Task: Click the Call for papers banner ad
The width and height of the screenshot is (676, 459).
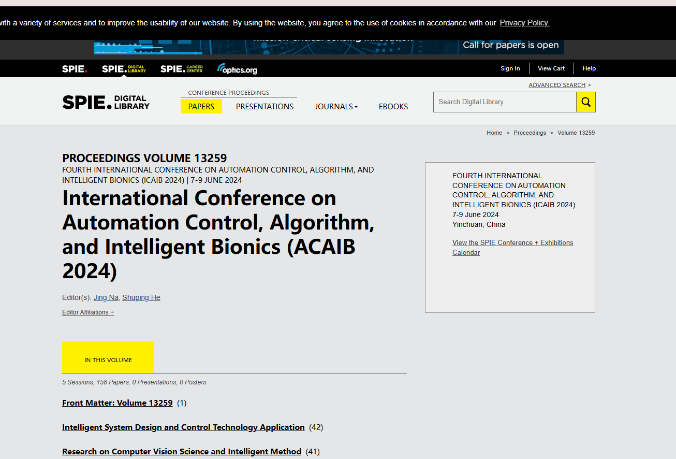Action: point(329,47)
